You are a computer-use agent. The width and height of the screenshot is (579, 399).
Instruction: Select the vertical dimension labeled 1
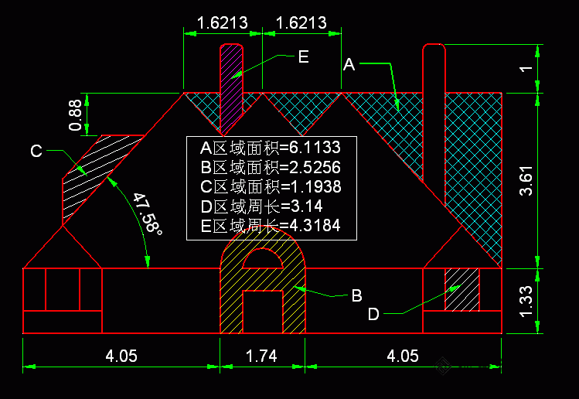click(x=526, y=69)
